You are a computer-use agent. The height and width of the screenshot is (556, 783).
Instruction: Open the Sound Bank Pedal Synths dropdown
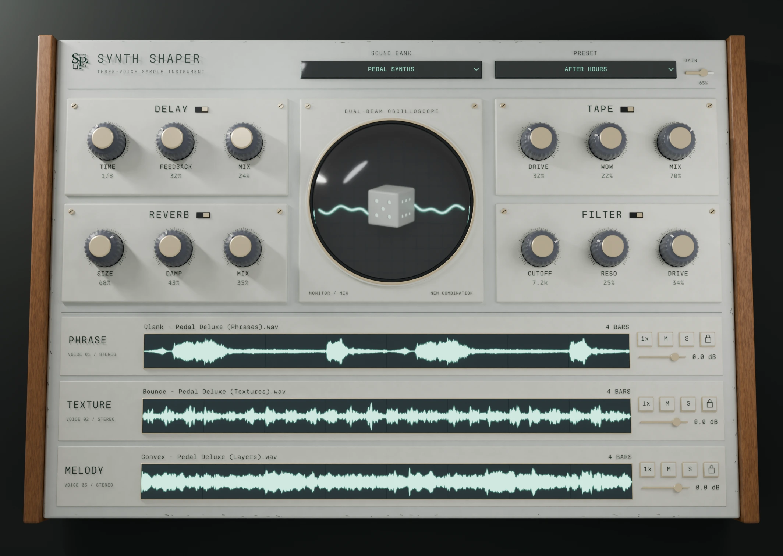[391, 69]
